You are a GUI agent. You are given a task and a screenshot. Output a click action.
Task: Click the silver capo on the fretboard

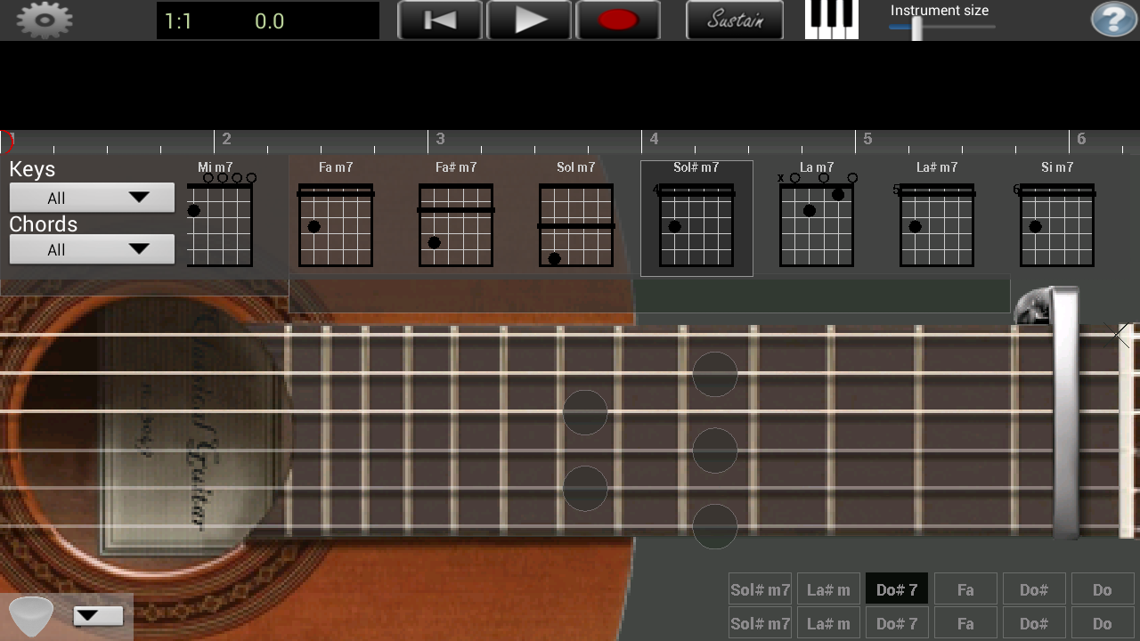click(1065, 413)
